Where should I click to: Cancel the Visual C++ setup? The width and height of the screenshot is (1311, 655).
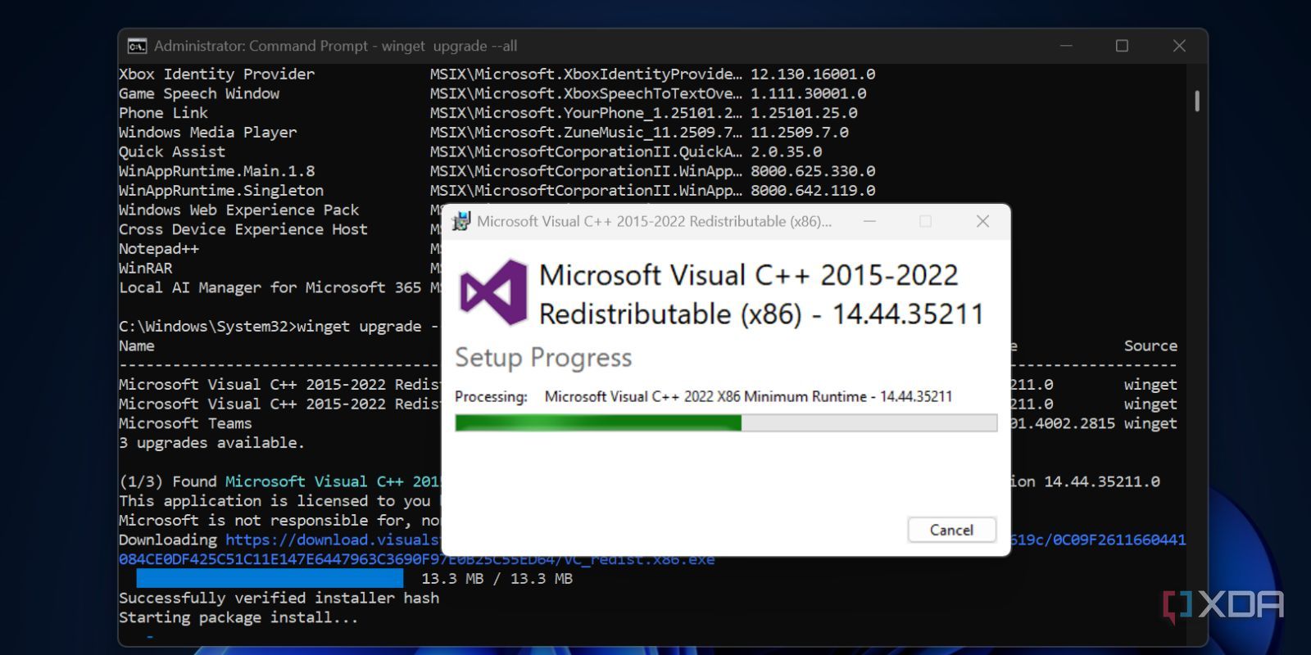pyautogui.click(x=951, y=530)
